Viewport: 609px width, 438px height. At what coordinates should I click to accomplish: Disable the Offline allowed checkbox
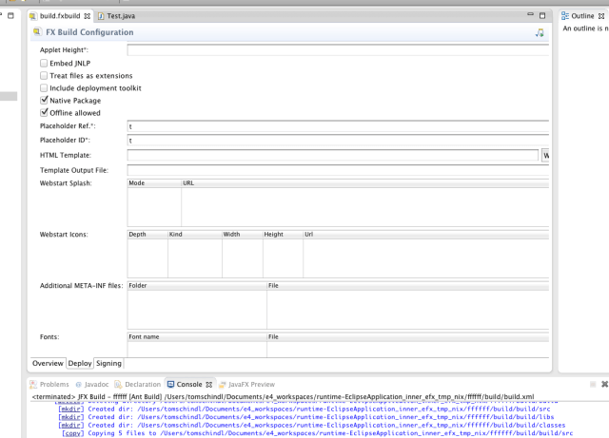(44, 112)
